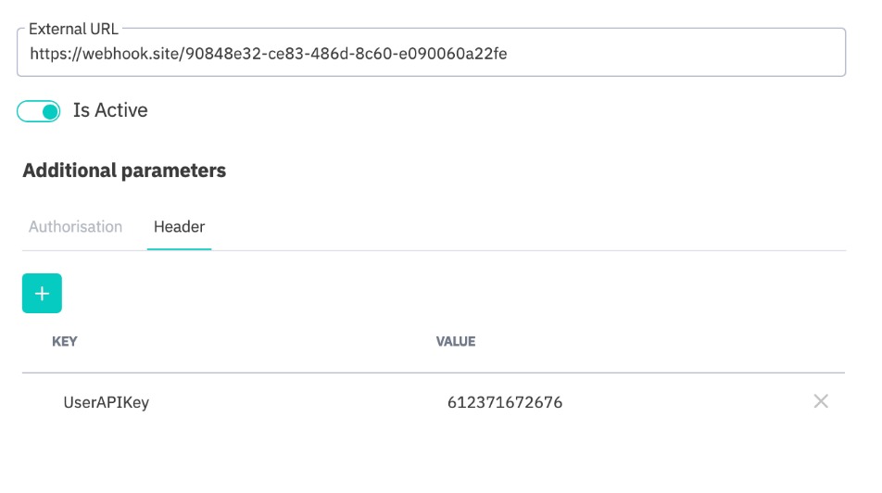Viewport: 882px width, 493px height.
Task: Click the KEY column header
Action: pos(65,341)
